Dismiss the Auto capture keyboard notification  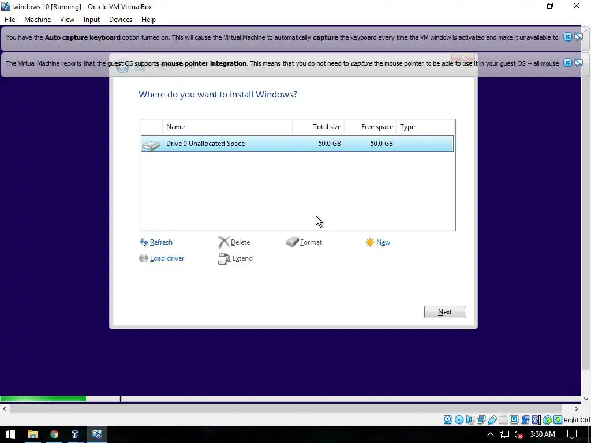[x=567, y=37]
